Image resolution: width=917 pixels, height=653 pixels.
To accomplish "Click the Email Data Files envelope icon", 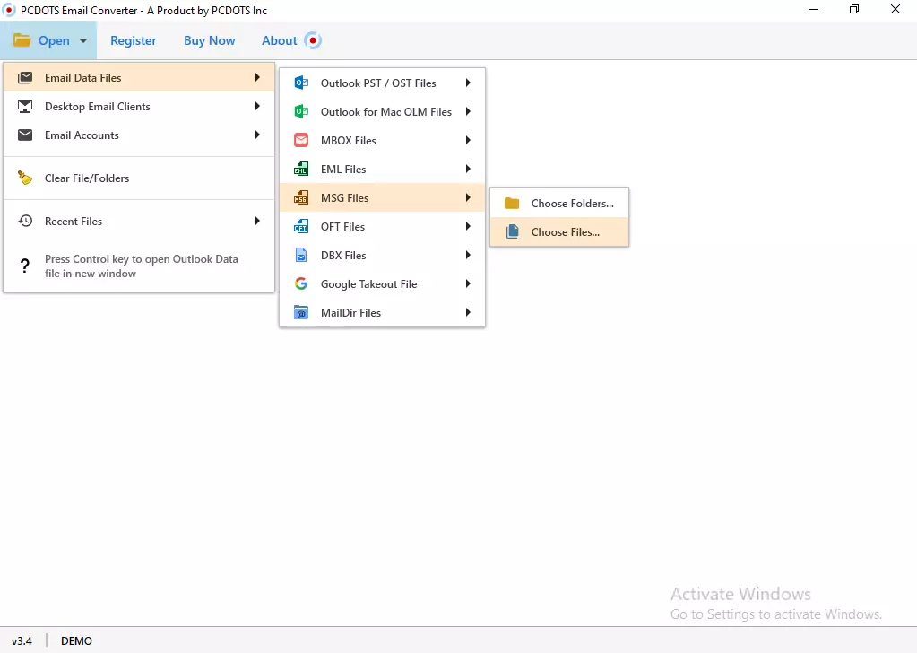I will 25,77.
